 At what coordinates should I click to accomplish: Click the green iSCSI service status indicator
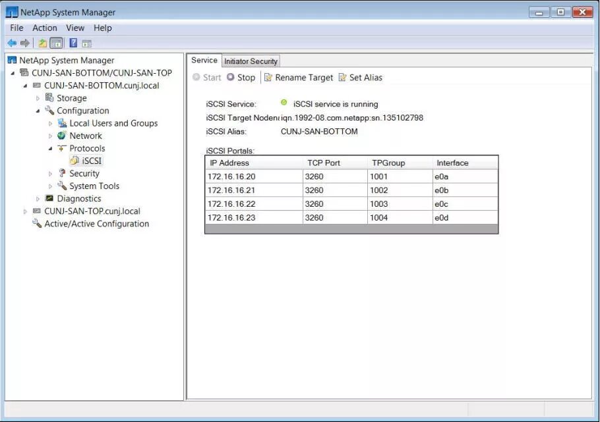coord(284,103)
